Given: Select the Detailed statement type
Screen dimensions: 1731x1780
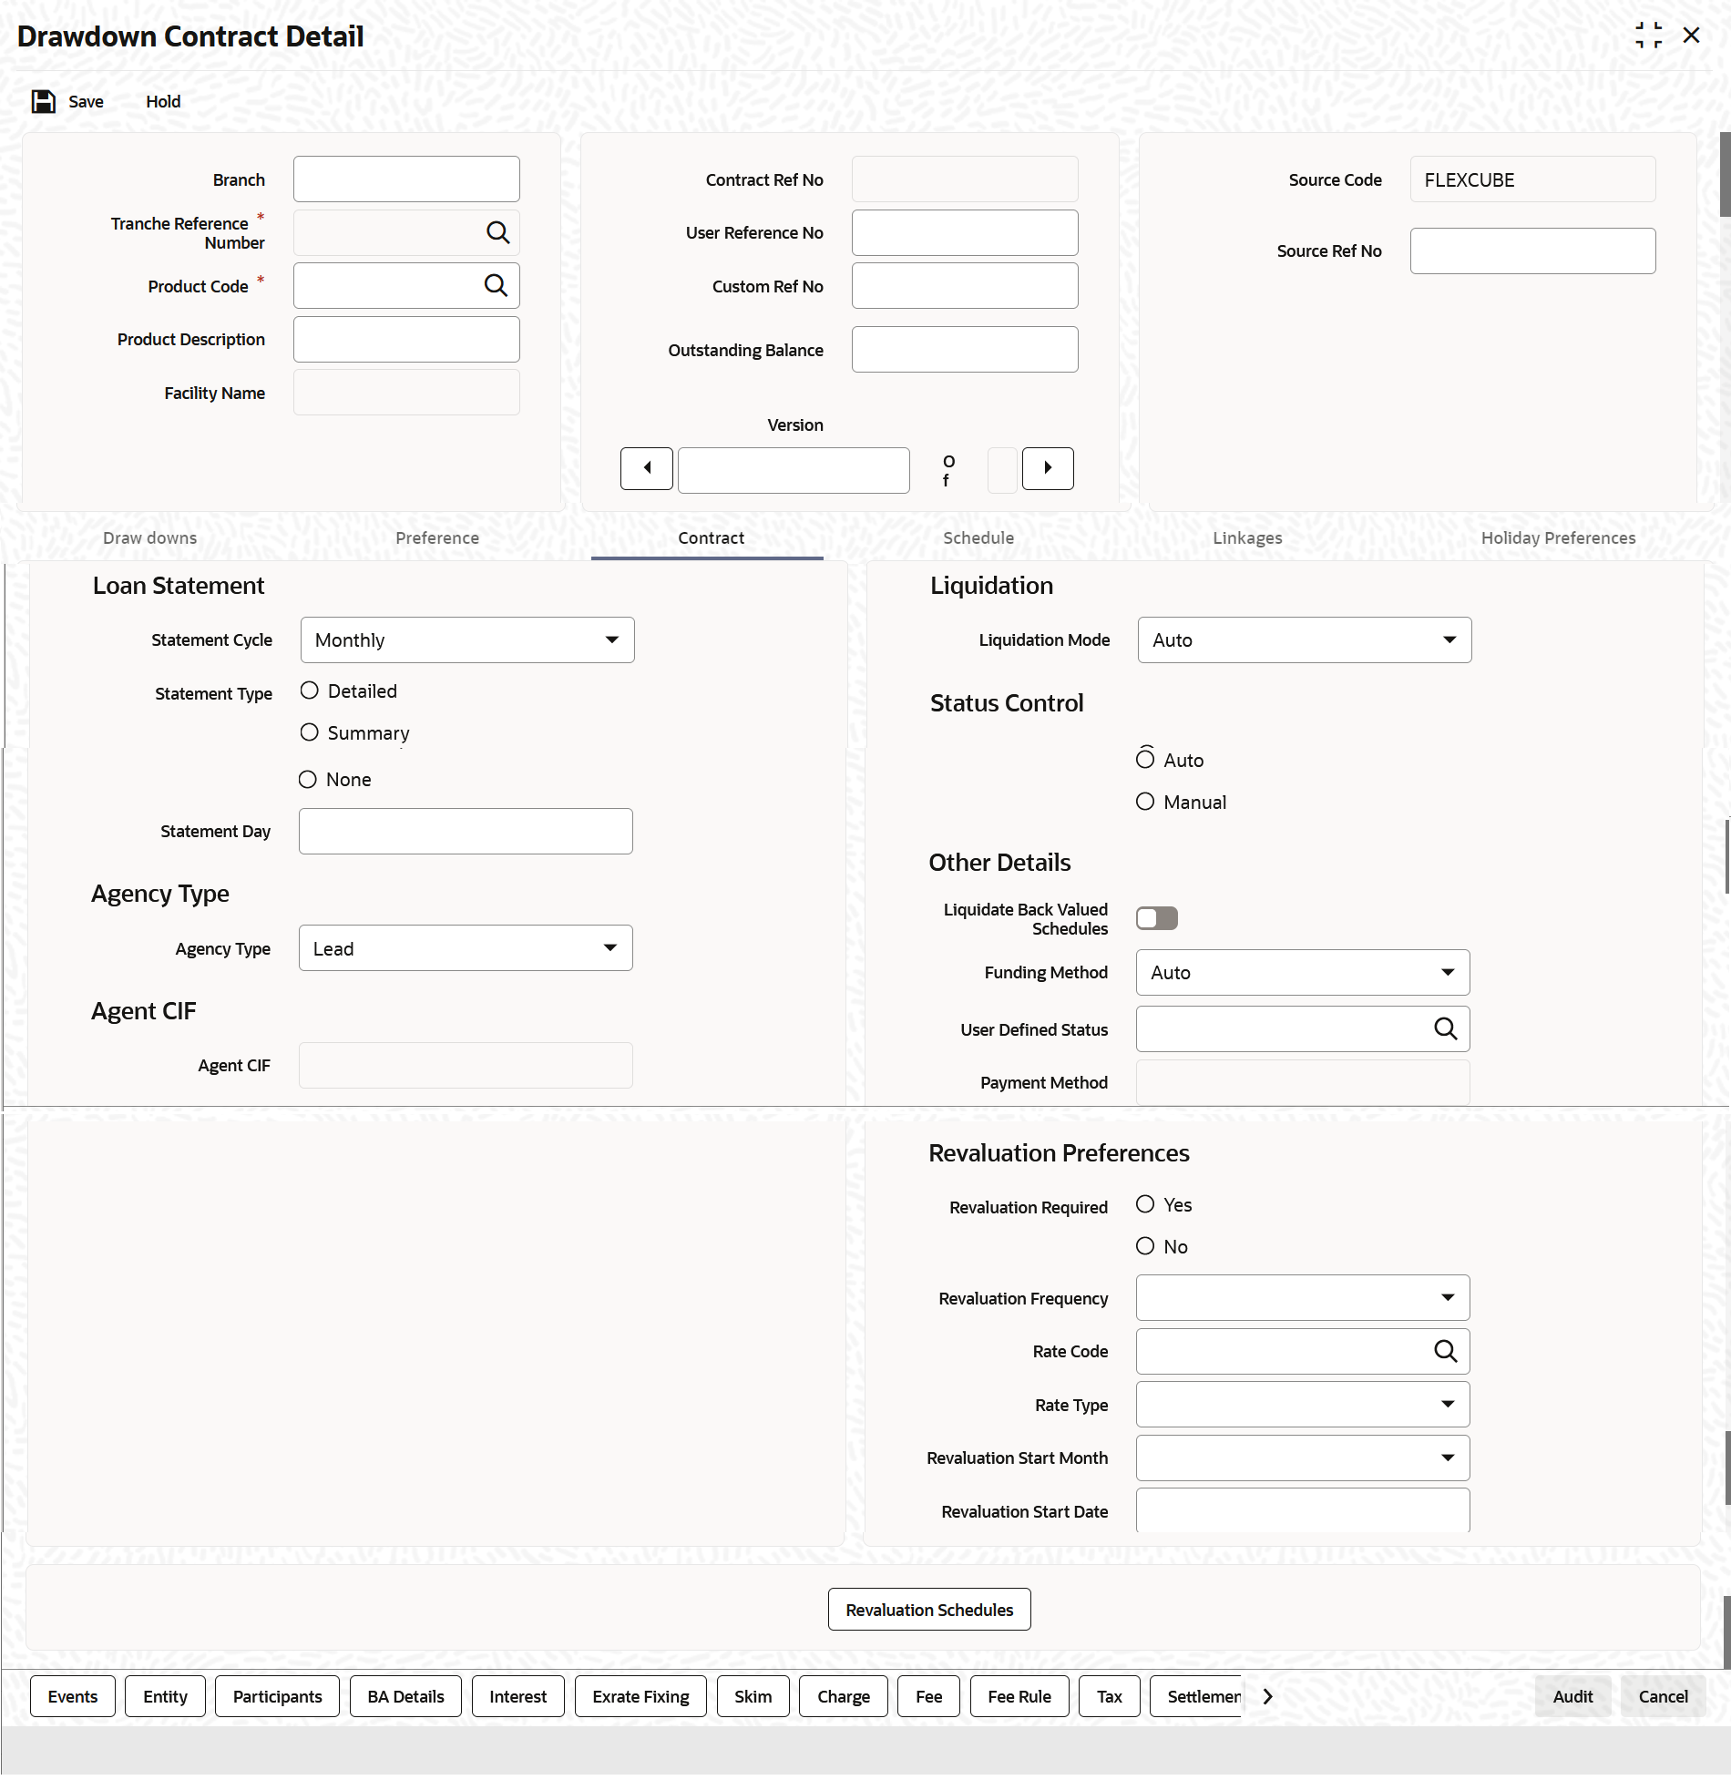Looking at the screenshot, I should (x=309, y=691).
